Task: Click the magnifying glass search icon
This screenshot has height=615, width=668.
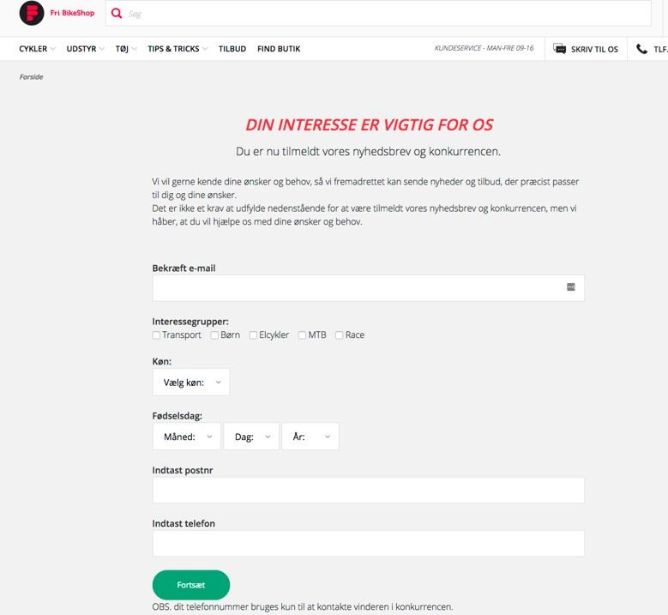Action: pyautogui.click(x=117, y=13)
